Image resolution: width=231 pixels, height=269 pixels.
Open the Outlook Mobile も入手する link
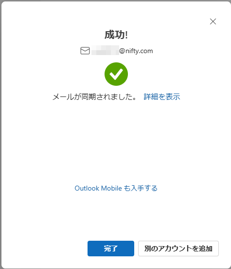[116, 188]
